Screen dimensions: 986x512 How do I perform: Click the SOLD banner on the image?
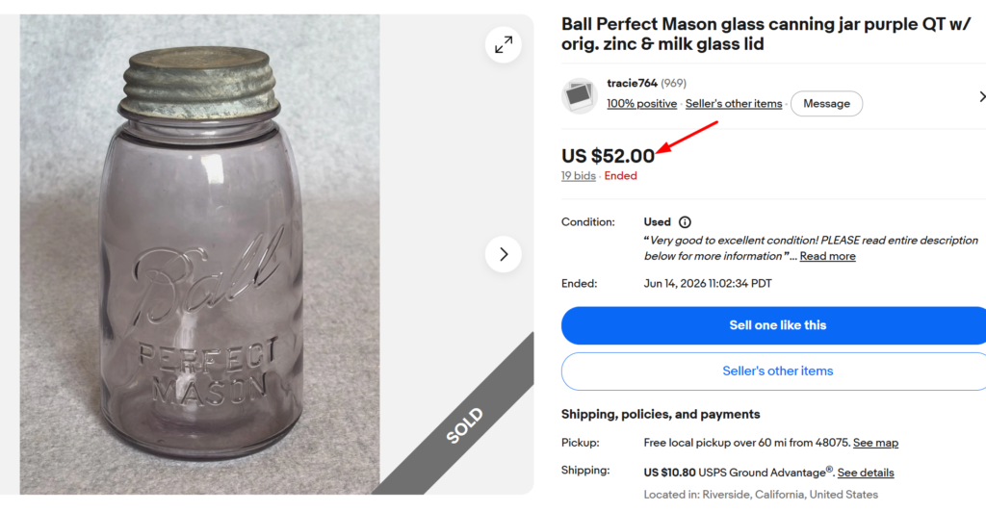tap(465, 425)
